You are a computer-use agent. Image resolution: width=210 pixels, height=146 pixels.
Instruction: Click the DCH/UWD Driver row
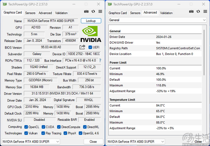[x=155, y=43]
